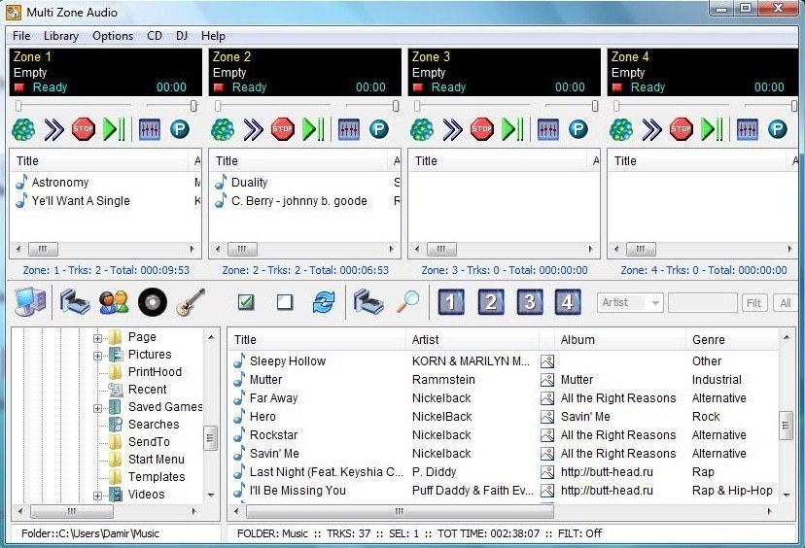The image size is (805, 548).
Task: Click the empty checkbox deselect-all icon
Action: click(285, 302)
